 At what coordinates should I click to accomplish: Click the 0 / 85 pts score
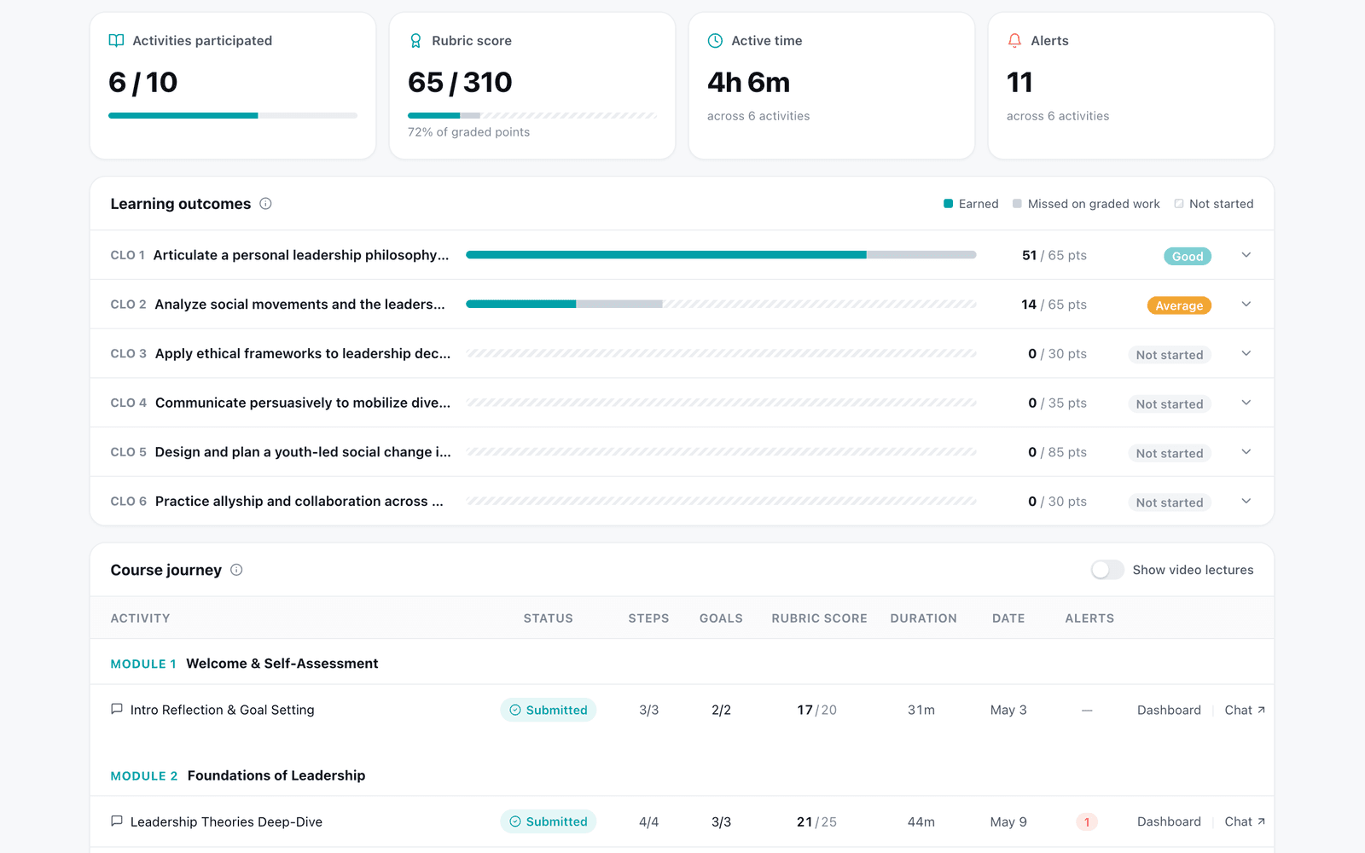1057,452
